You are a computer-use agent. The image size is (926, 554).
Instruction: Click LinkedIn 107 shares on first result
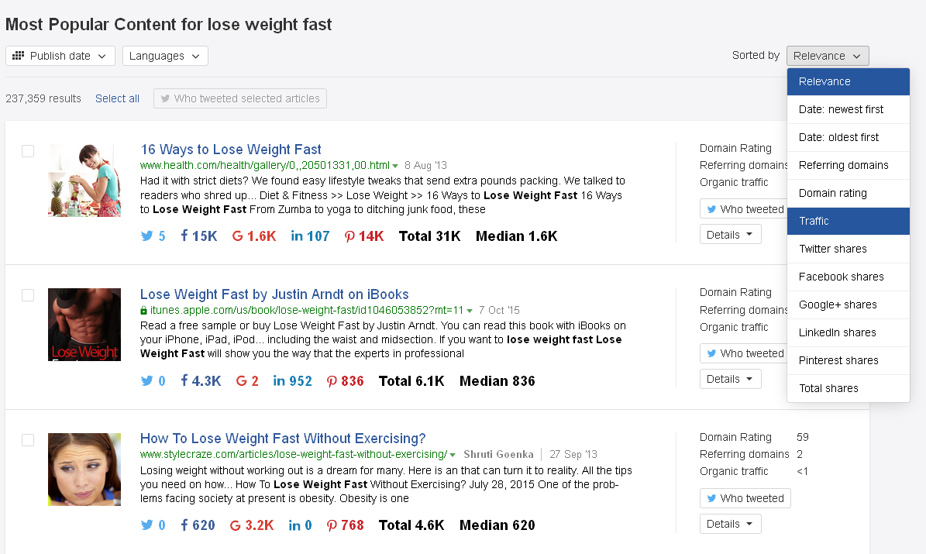coord(310,236)
